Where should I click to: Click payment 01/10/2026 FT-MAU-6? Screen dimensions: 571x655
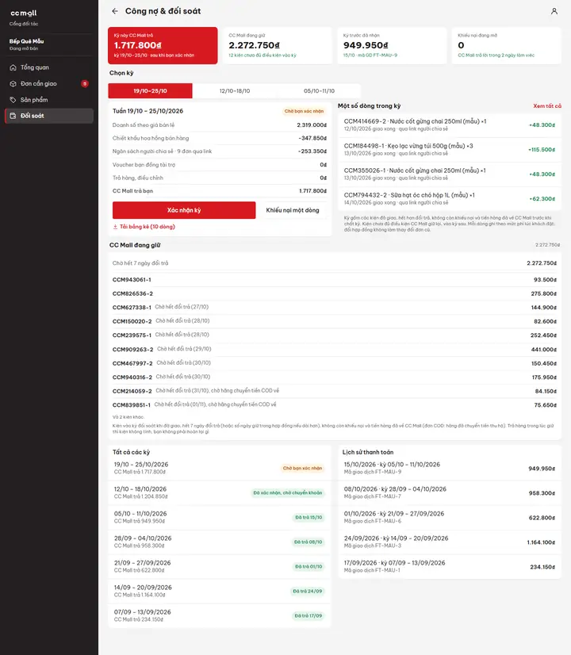[450, 518]
